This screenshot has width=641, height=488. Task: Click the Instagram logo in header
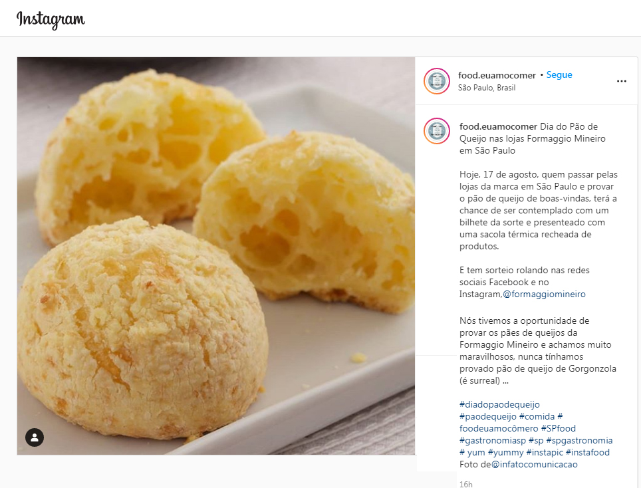point(51,20)
